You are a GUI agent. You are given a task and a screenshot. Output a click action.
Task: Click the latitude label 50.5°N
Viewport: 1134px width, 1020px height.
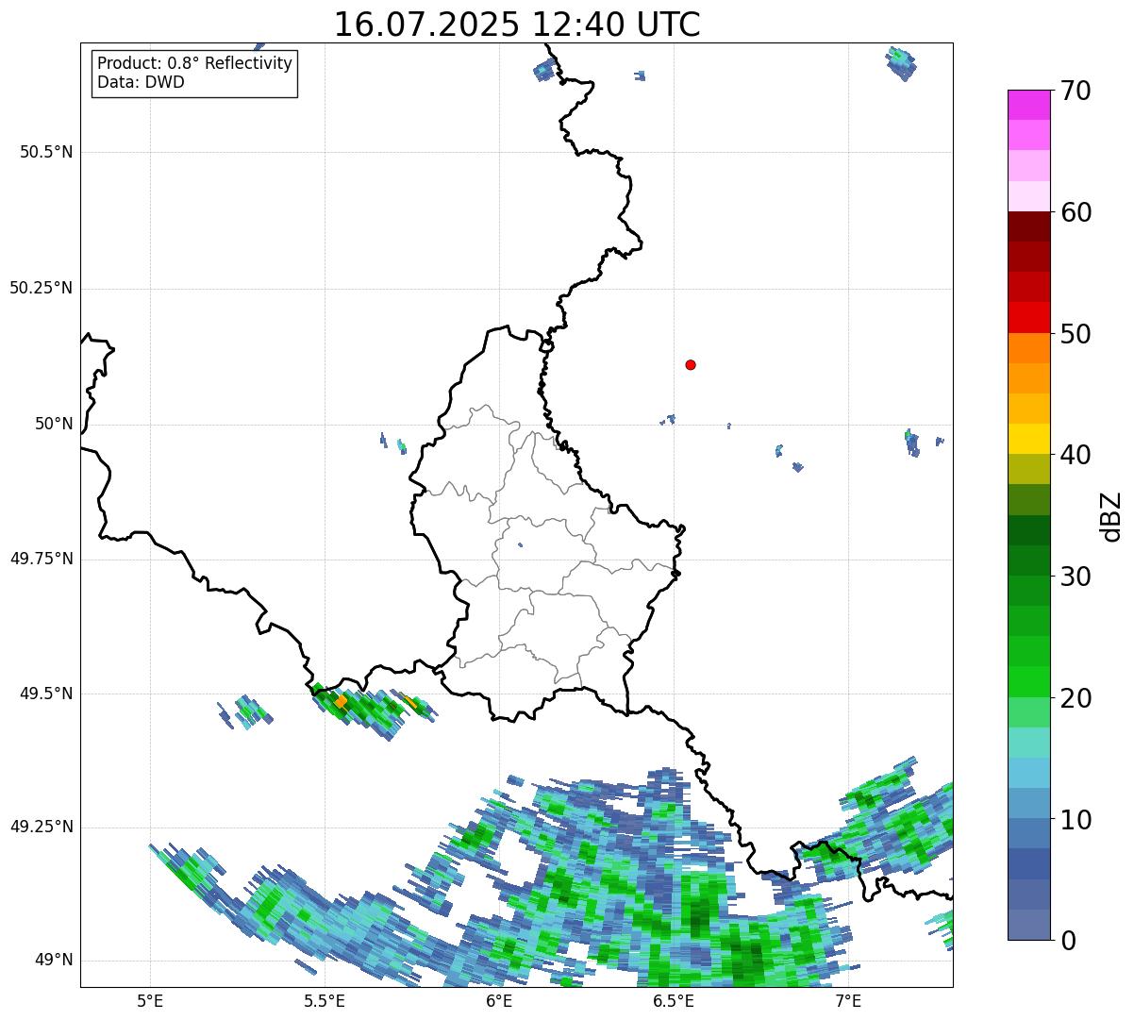(46, 152)
